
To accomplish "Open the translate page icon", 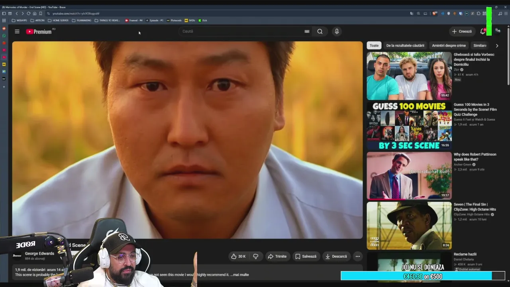I will tap(412, 14).
